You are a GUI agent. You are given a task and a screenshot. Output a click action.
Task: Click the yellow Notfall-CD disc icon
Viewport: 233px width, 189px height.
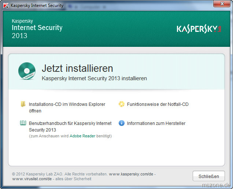tap(122, 104)
